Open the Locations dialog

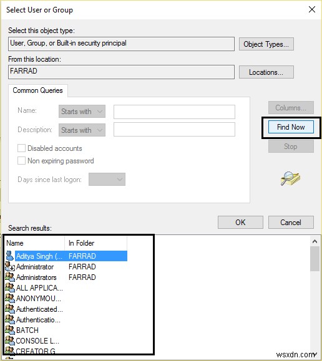pos(266,72)
